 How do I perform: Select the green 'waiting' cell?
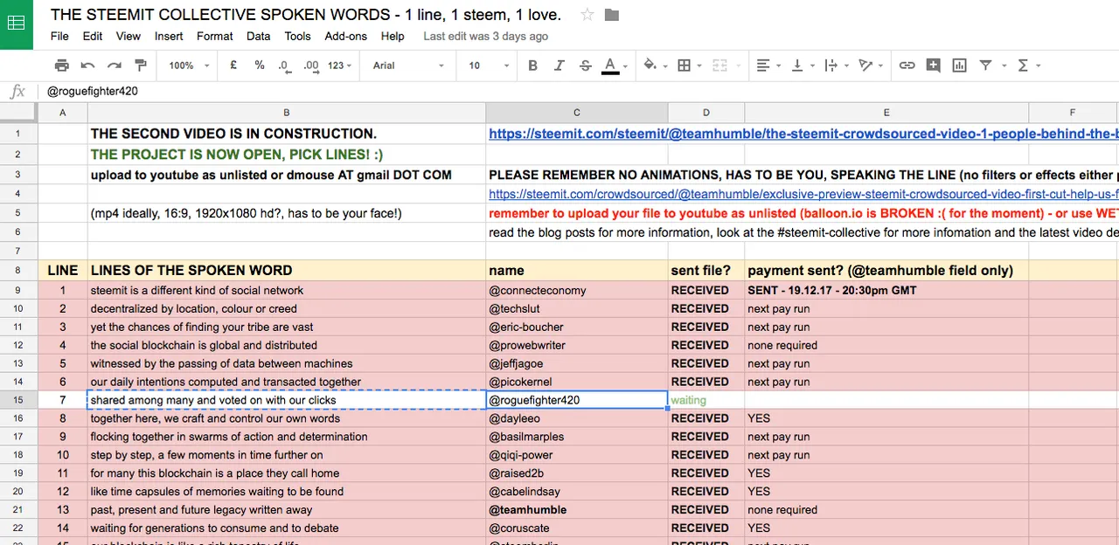coord(706,400)
